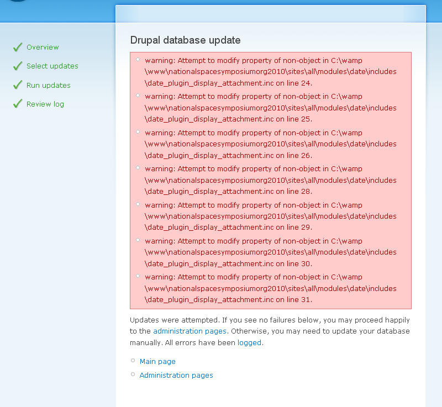
Task: Open the logged errors link
Action: point(250,343)
